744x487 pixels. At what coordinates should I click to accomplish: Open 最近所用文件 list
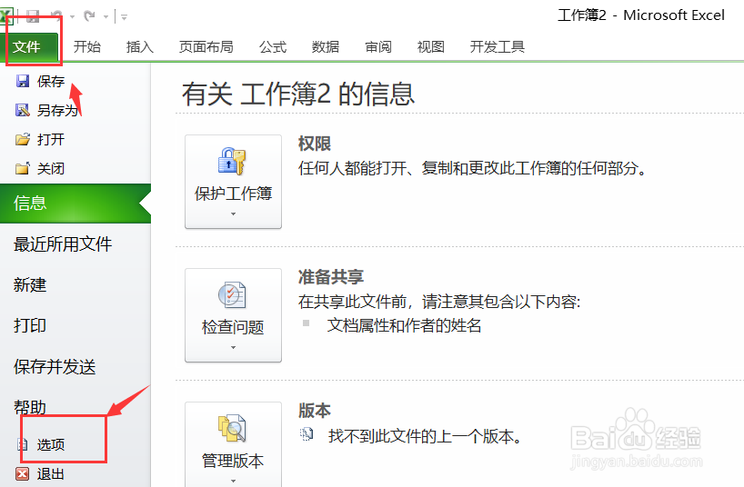click(63, 244)
